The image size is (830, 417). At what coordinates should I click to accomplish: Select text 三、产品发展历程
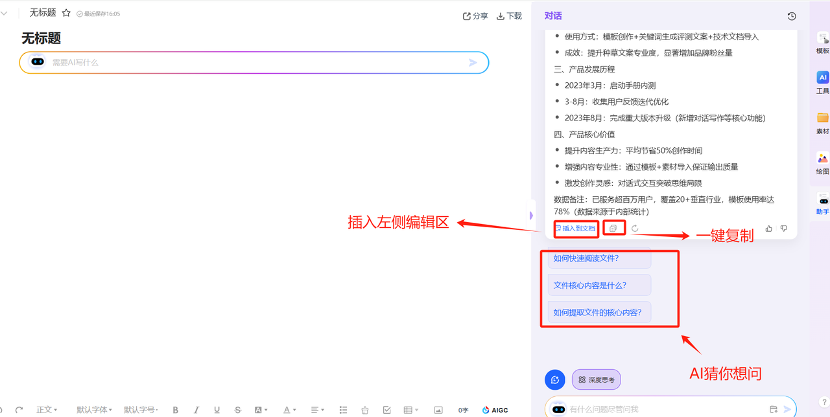pos(584,69)
